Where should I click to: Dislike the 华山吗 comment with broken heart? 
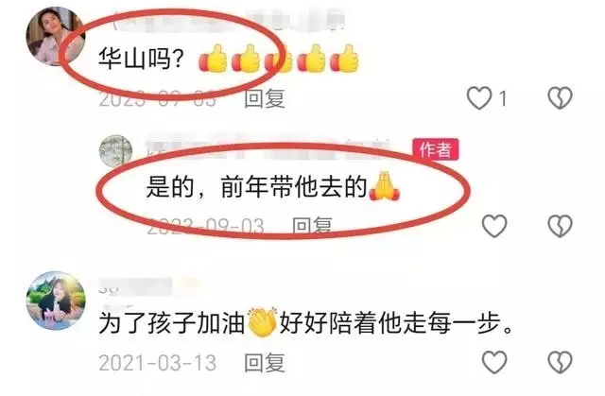pos(561,97)
